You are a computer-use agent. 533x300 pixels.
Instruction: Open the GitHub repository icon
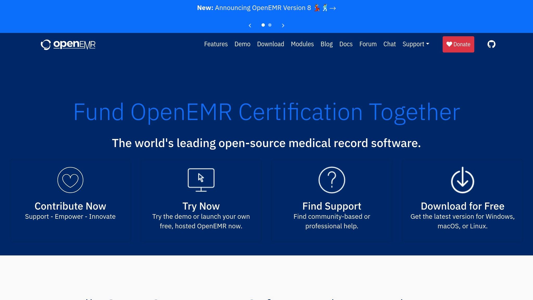[x=491, y=44]
